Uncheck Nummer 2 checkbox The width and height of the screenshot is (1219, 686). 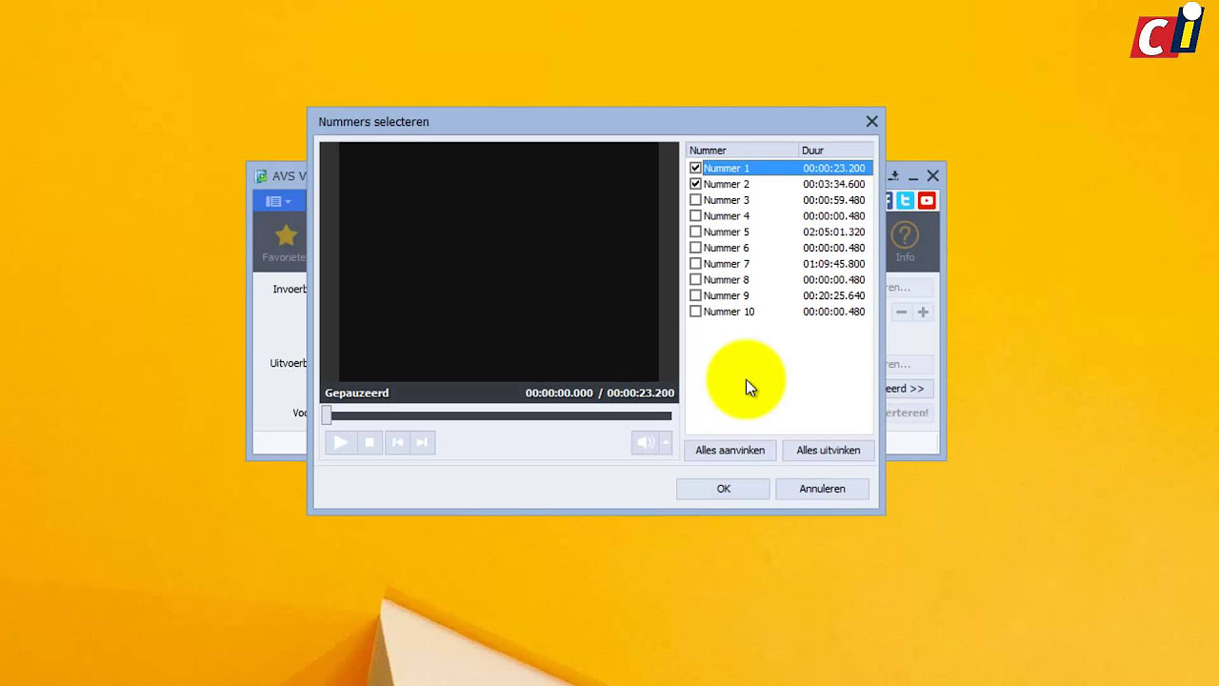[695, 184]
